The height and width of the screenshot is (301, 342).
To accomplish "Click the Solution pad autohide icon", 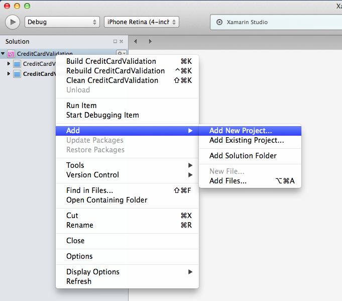I will pos(115,42).
